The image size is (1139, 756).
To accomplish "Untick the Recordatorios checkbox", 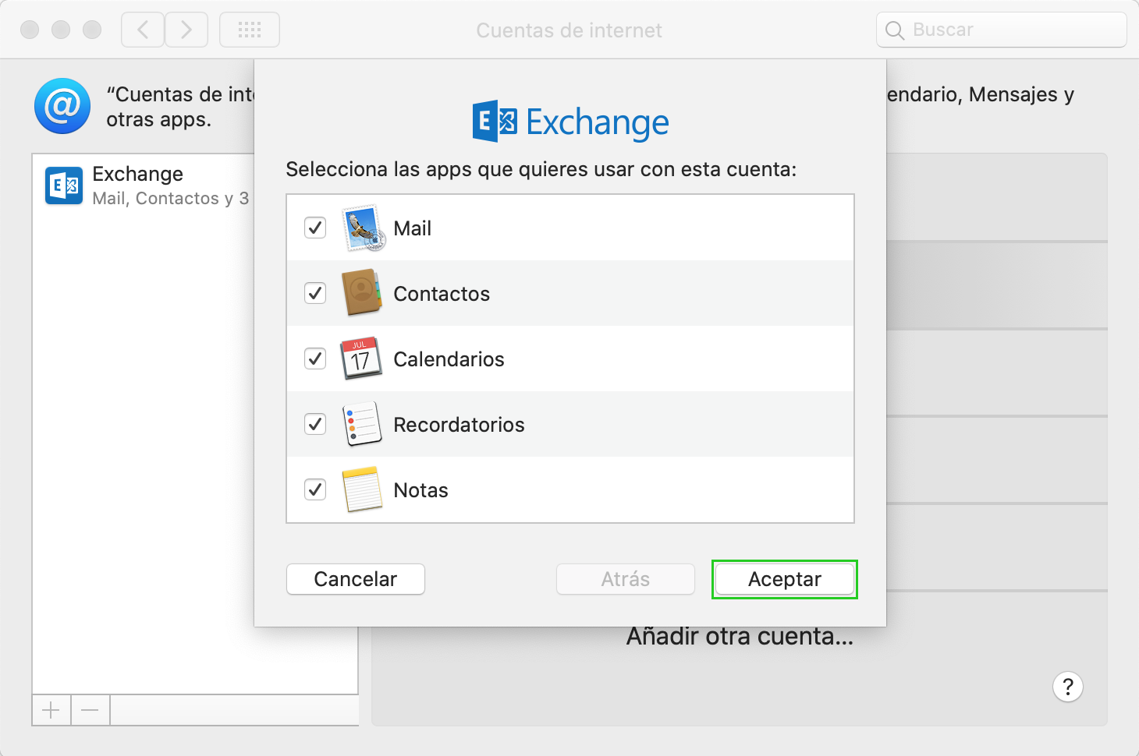I will coord(315,424).
